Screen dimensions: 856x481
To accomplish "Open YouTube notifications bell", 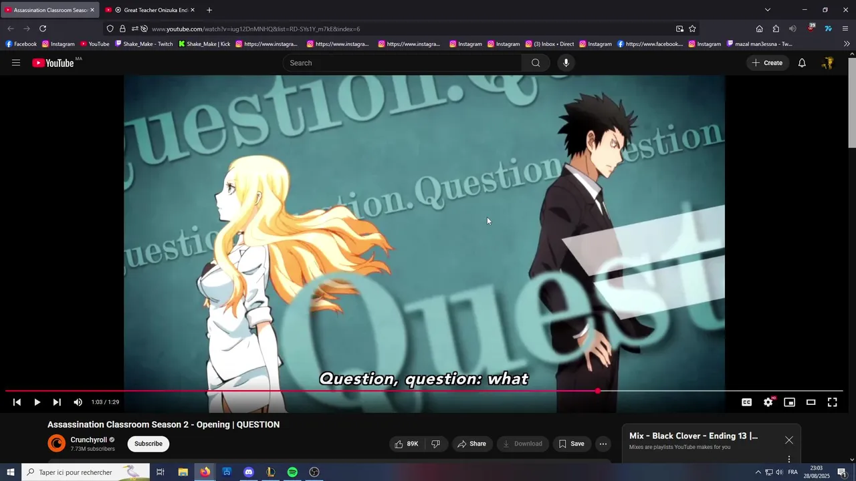I will 802,63.
